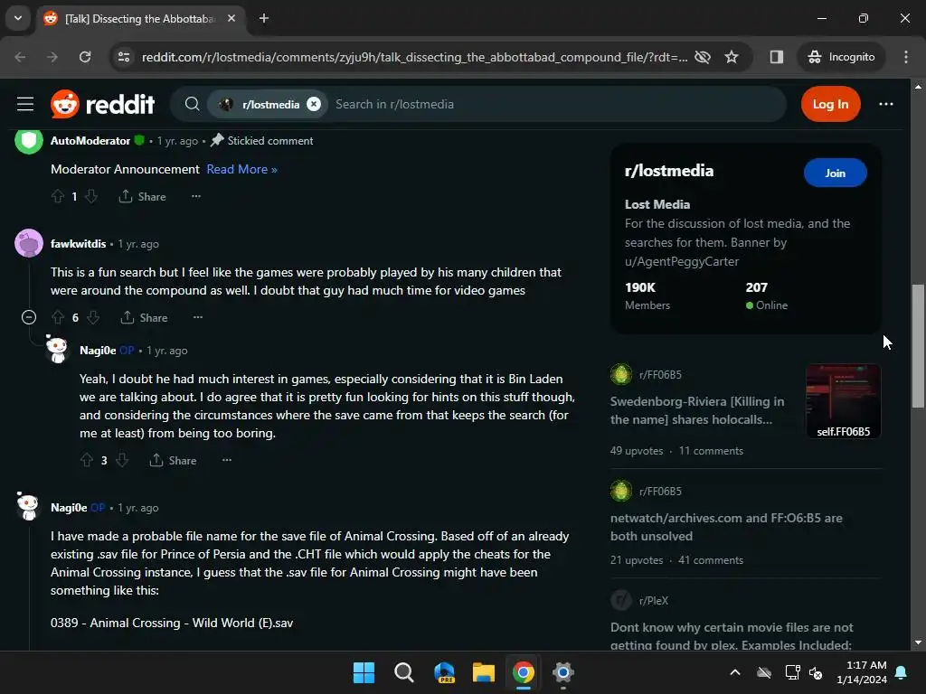Open Chrome three-dot menu

pyautogui.click(x=905, y=57)
